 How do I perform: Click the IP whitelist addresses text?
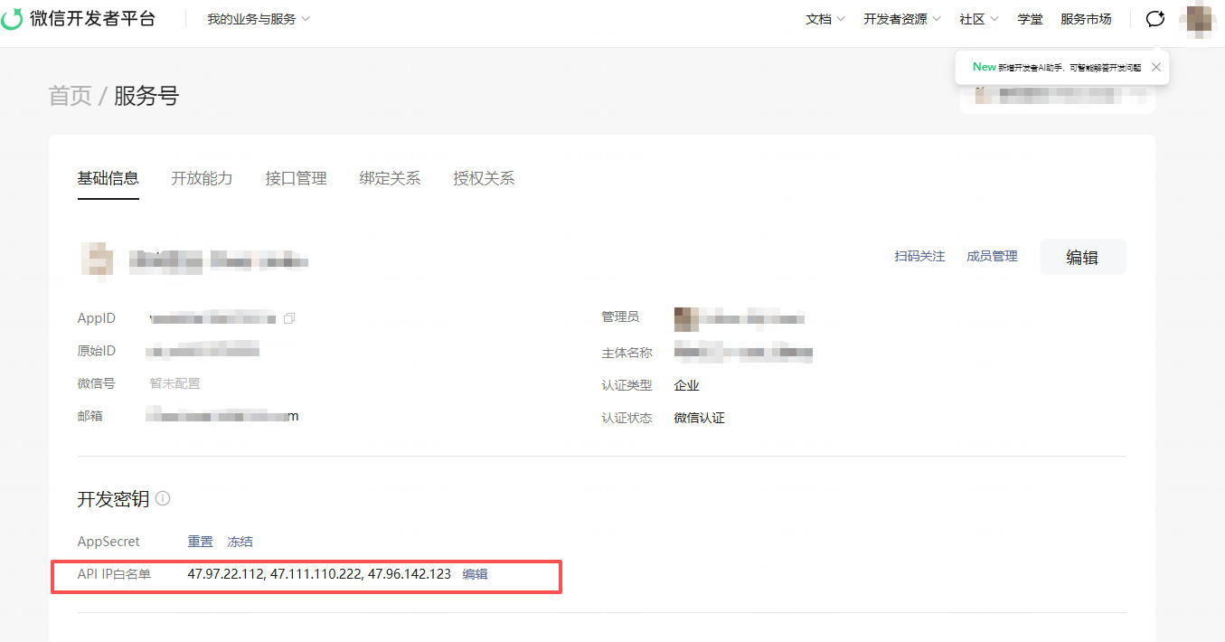[319, 574]
